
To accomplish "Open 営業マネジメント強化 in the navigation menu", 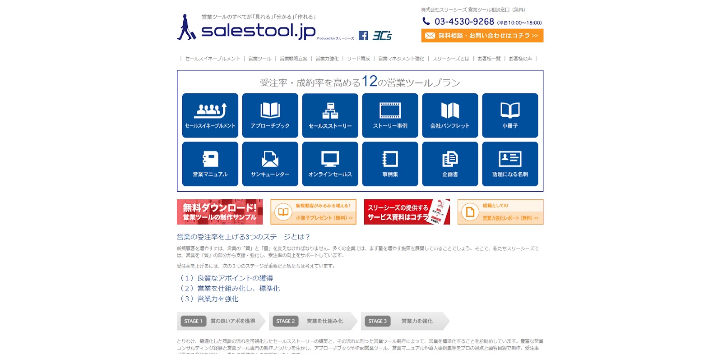I will 401,59.
